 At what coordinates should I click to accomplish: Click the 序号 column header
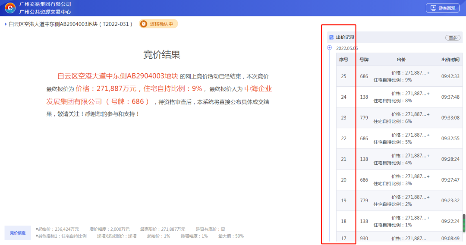(x=343, y=60)
